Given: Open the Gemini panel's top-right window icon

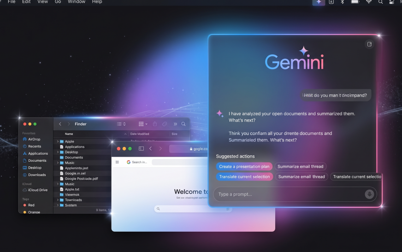Looking at the screenshot, I should coord(369,44).
